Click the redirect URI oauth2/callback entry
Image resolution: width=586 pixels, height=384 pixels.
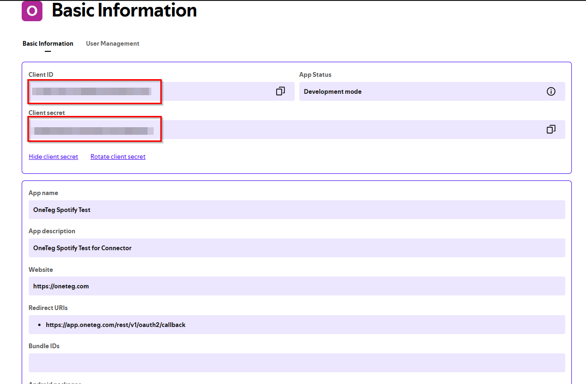click(116, 325)
